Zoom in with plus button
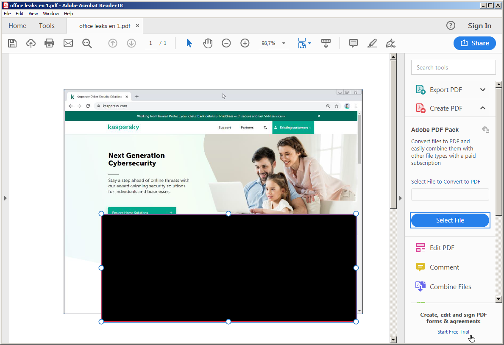 [x=245, y=43]
